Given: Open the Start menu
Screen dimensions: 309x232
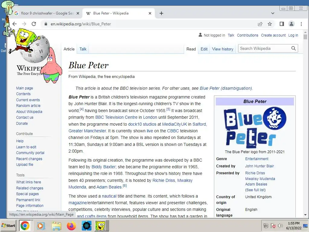Looking at the screenshot, I should (x=8, y=225).
